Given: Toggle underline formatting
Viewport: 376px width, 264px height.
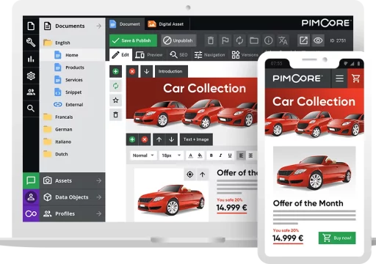Looking at the screenshot, I should [230, 155].
